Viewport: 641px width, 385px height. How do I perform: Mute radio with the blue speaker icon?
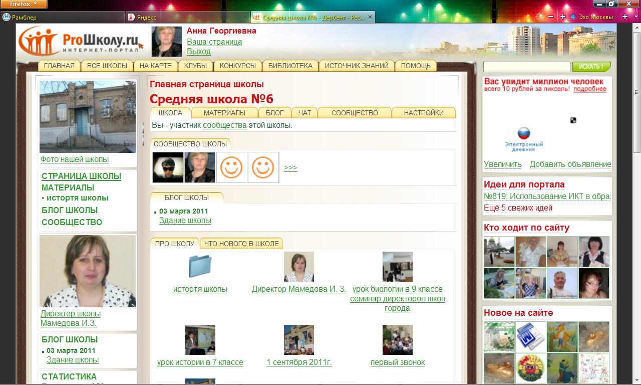pos(573,17)
